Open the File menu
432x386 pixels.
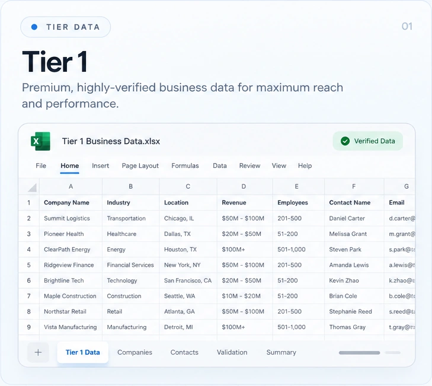coord(41,165)
